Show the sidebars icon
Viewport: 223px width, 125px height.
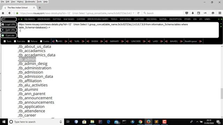point(199,13)
